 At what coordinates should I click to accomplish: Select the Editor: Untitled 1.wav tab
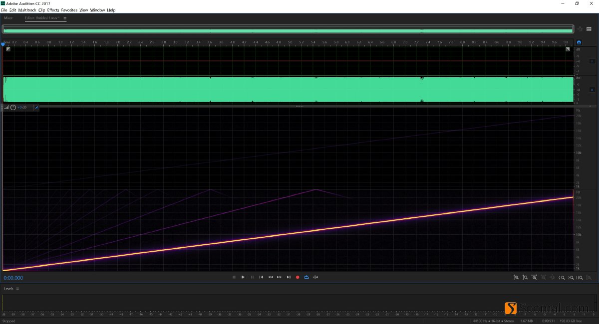42,18
